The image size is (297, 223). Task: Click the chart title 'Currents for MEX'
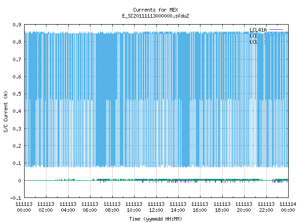155,10
